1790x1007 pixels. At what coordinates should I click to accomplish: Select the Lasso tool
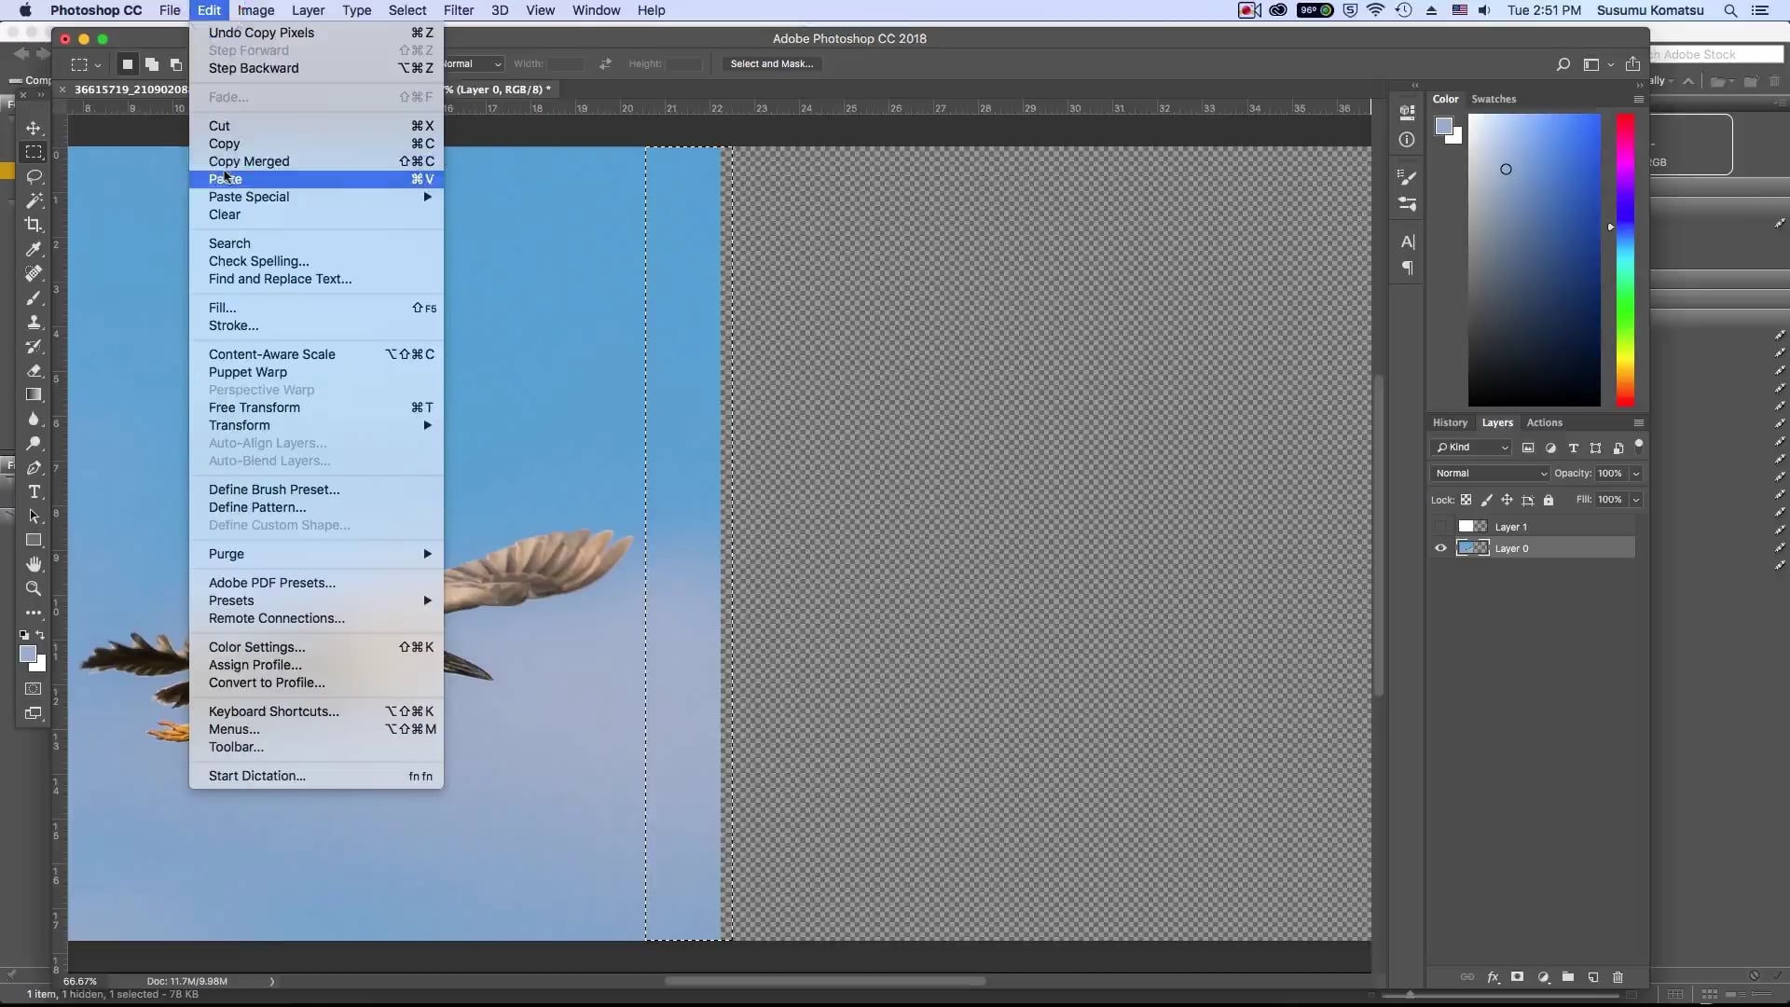click(x=34, y=176)
